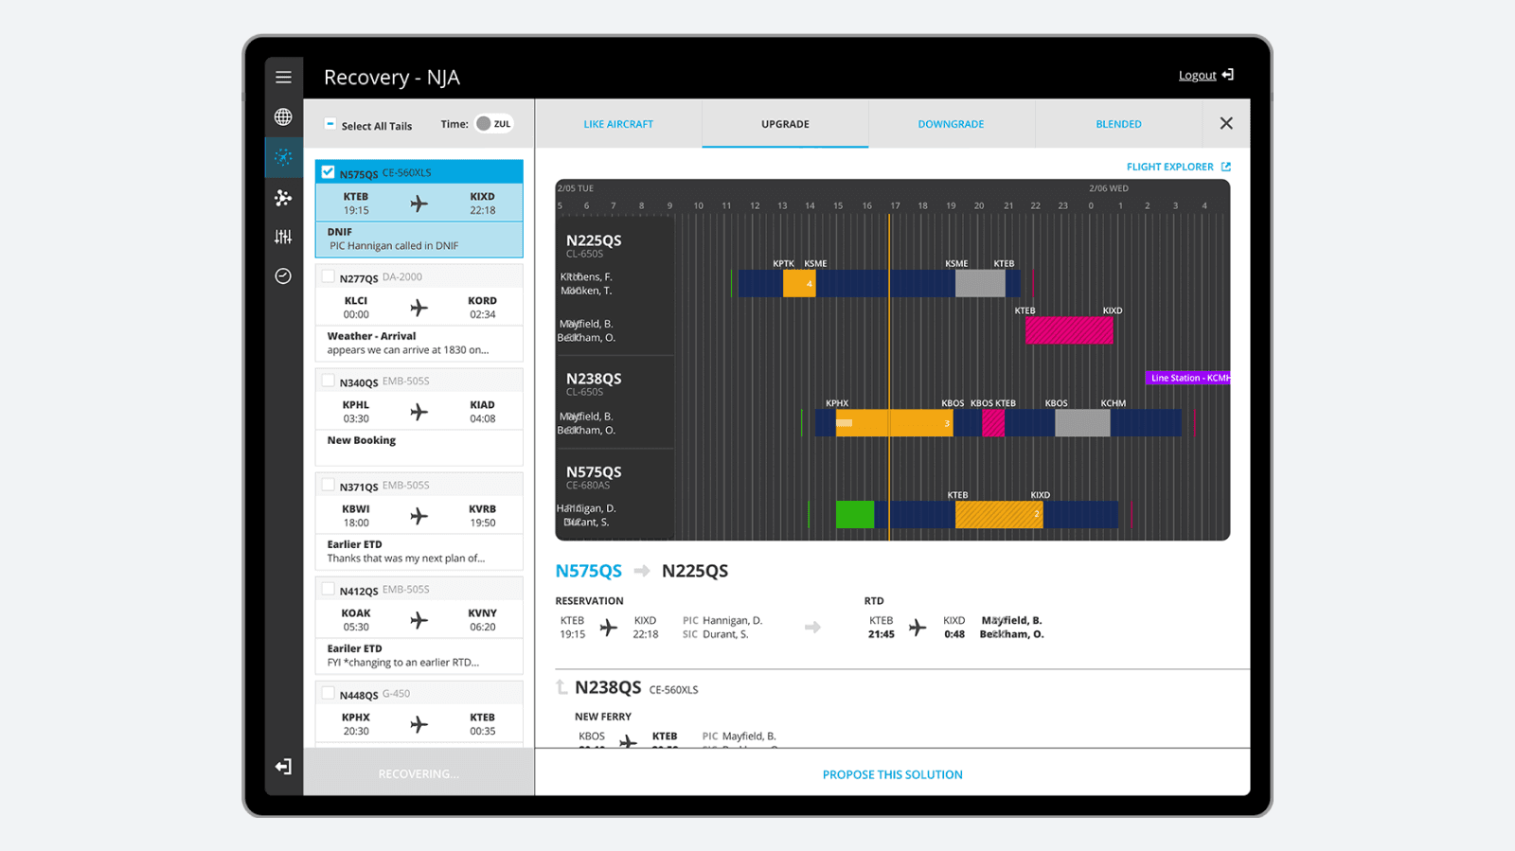
Task: Click the Line Station - KCMH purple tag
Action: (x=1187, y=378)
